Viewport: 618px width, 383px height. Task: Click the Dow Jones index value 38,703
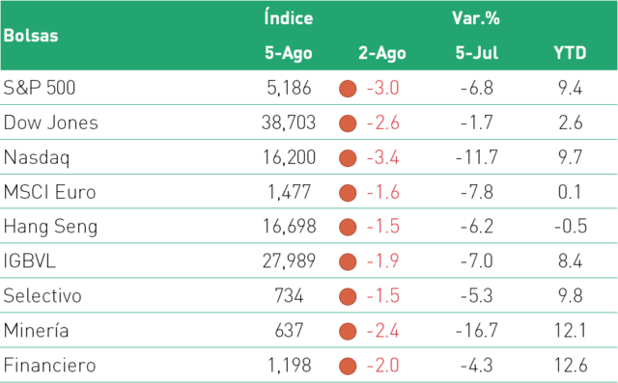click(289, 123)
